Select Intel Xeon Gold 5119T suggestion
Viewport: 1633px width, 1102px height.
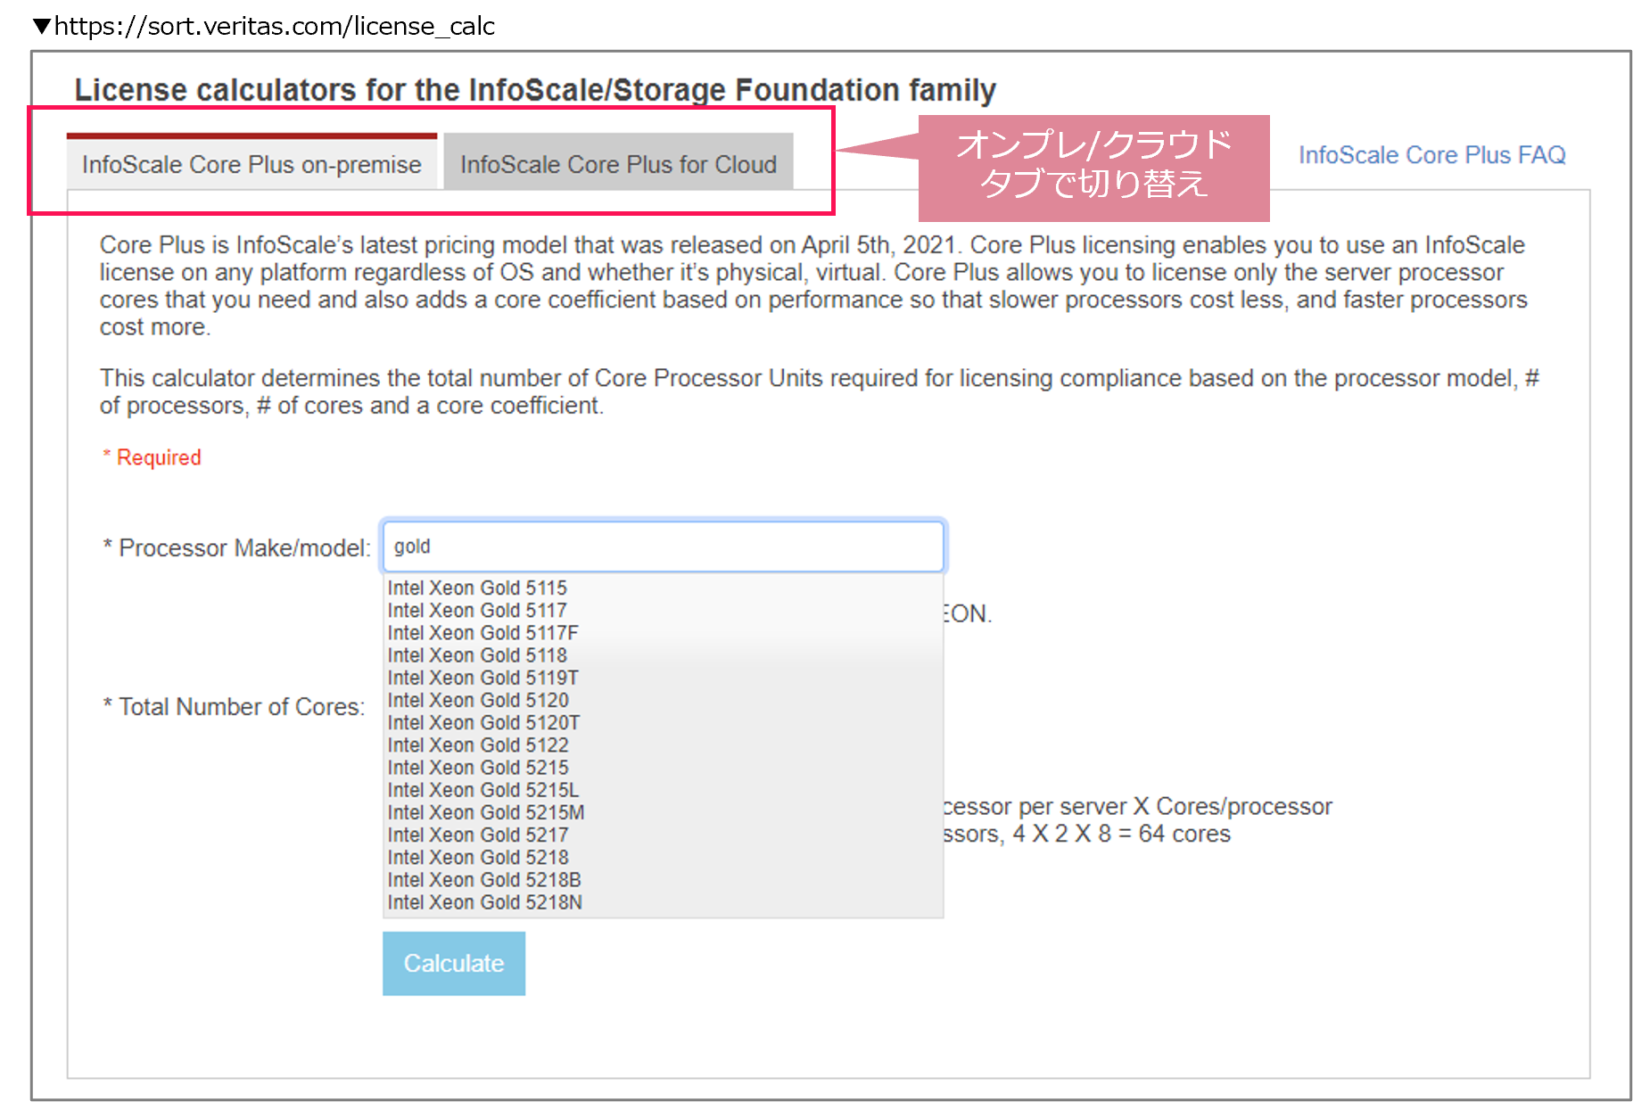click(x=664, y=678)
